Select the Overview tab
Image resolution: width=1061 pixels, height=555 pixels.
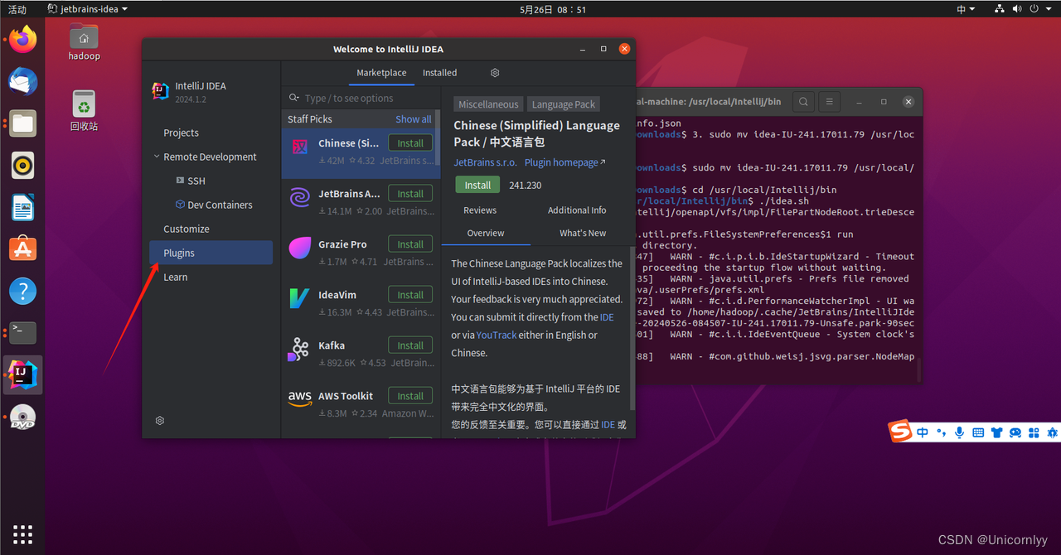click(486, 234)
